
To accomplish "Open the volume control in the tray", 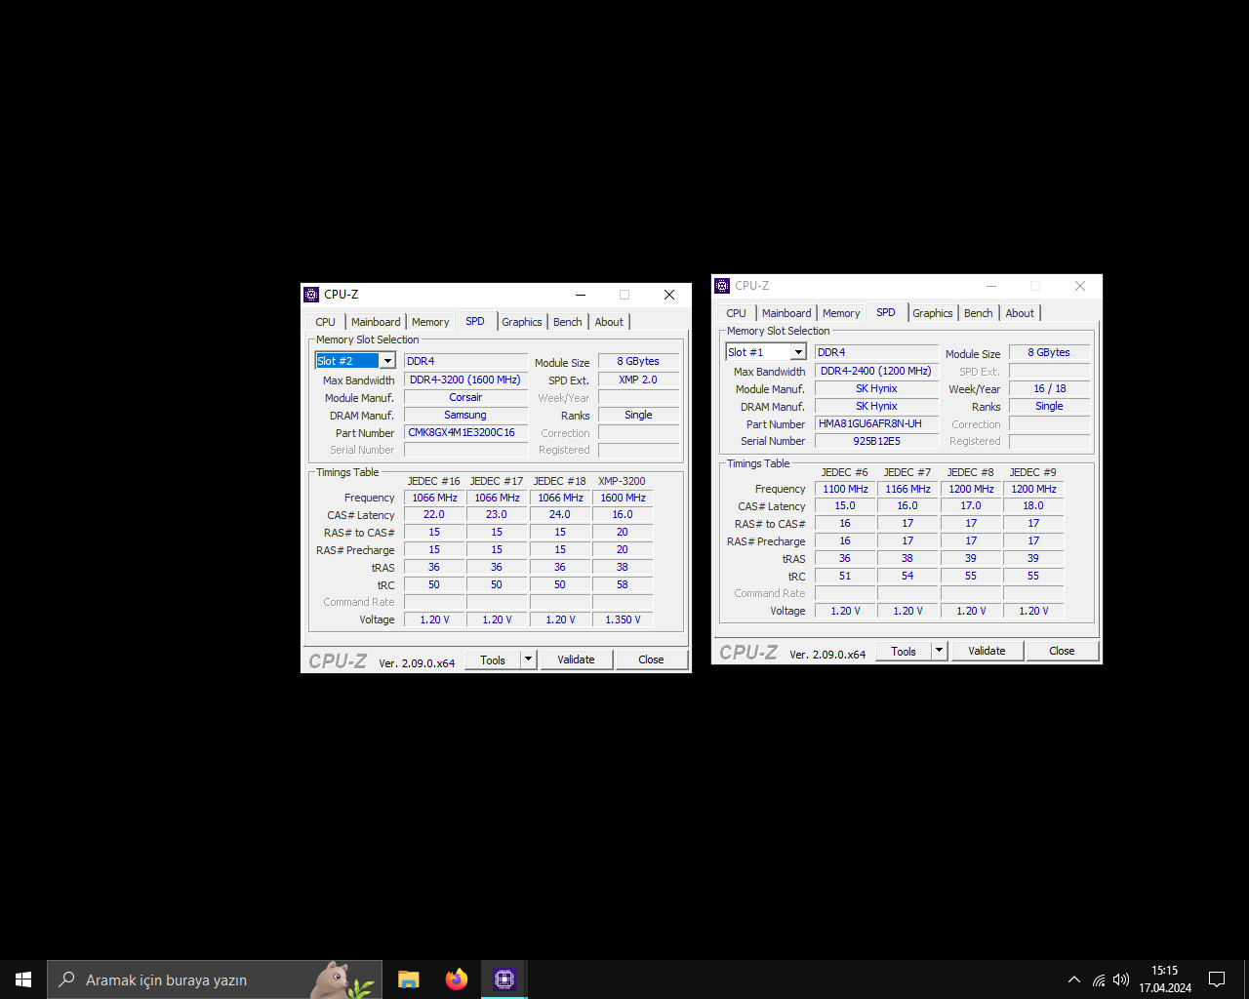I will 1121,979.
